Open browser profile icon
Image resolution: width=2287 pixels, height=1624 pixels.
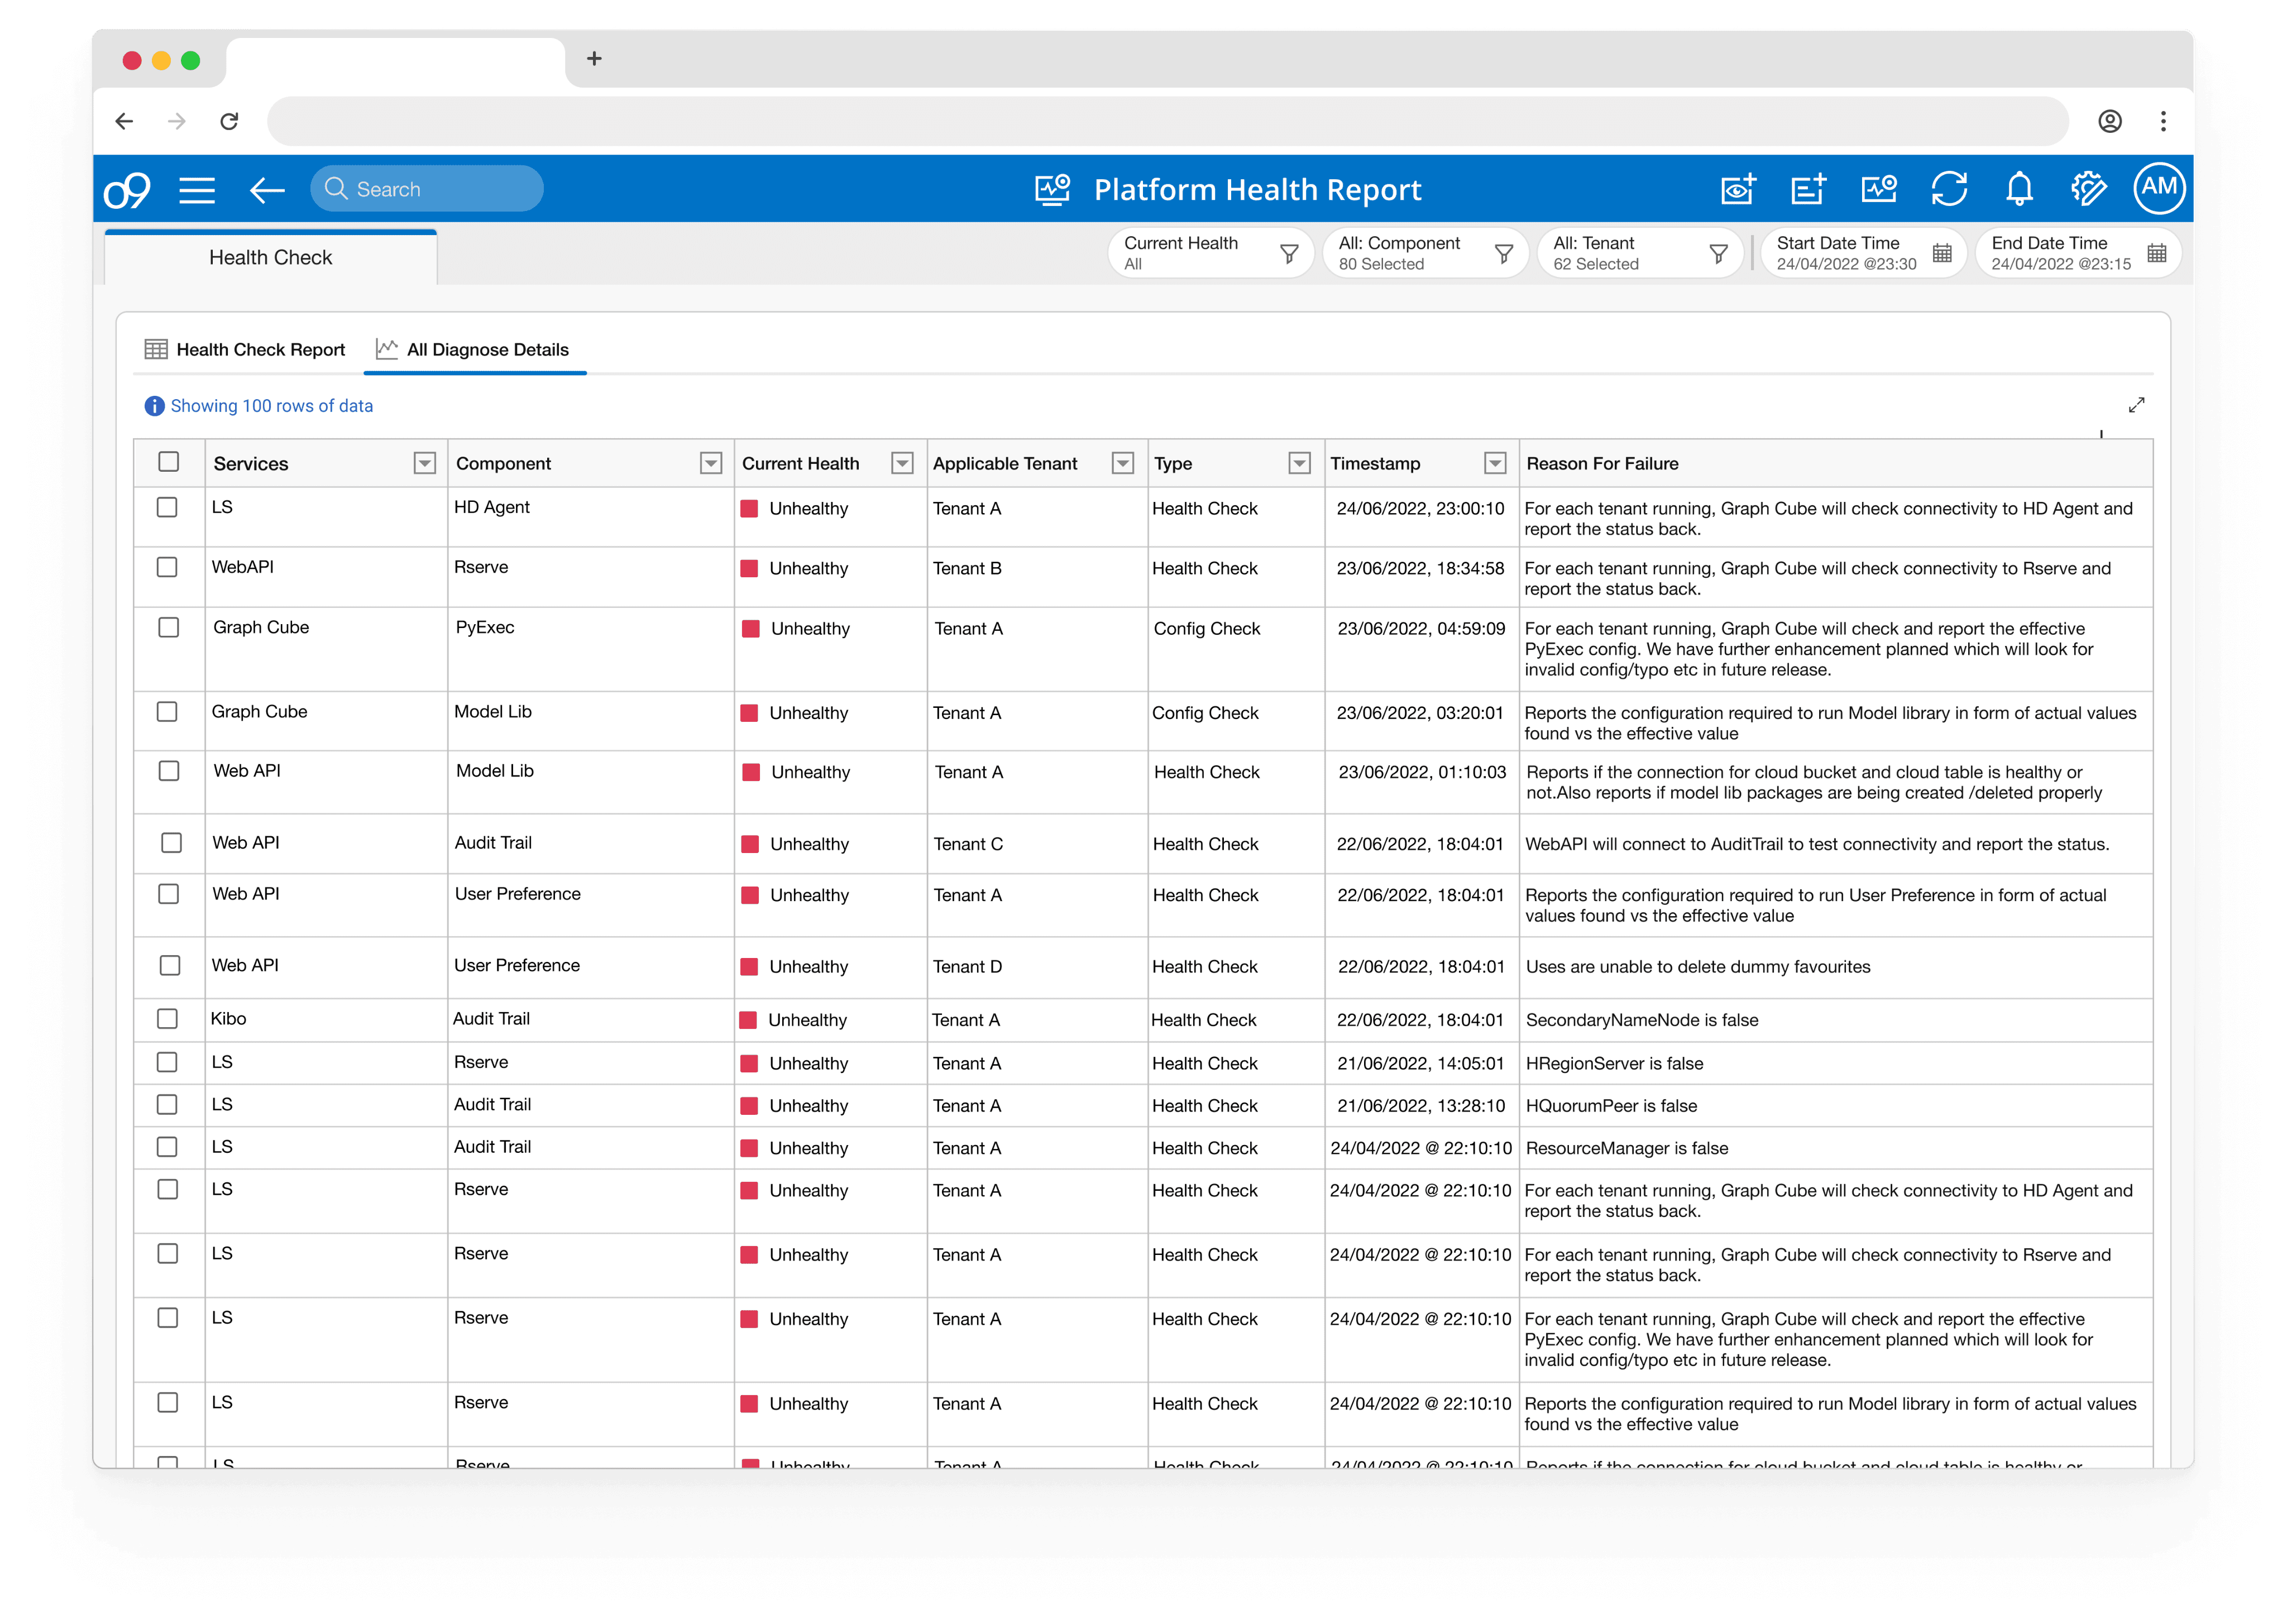click(2109, 121)
